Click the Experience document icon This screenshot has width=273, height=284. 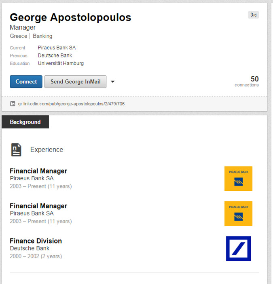16,149
